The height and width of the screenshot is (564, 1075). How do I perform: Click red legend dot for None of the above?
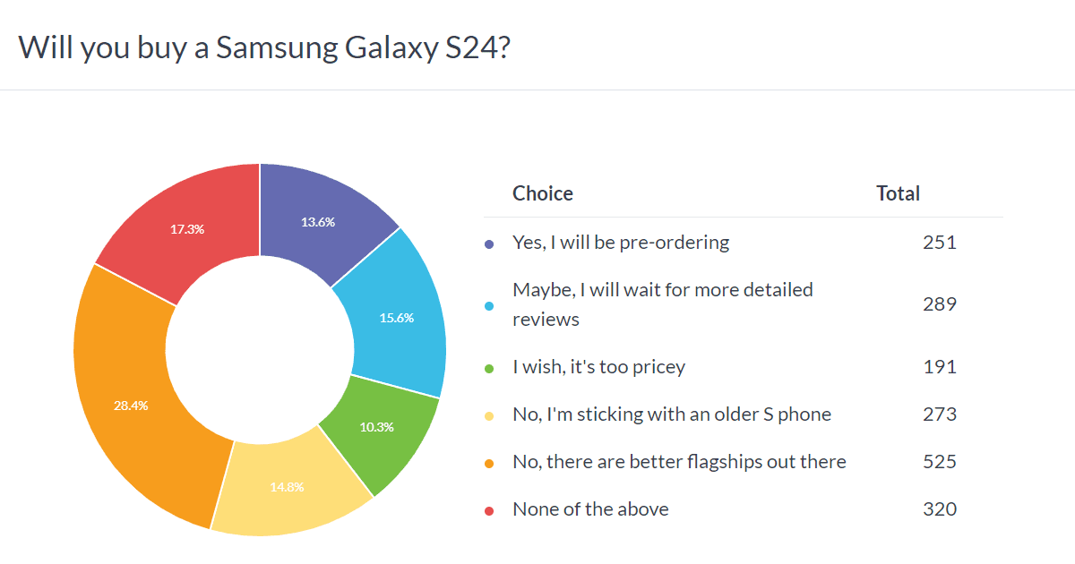pos(488,509)
